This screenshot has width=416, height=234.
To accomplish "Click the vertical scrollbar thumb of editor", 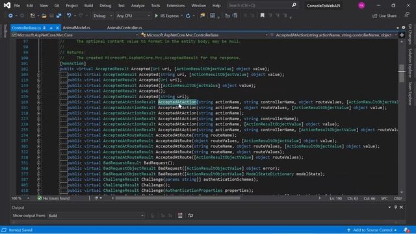I will pos(402,73).
